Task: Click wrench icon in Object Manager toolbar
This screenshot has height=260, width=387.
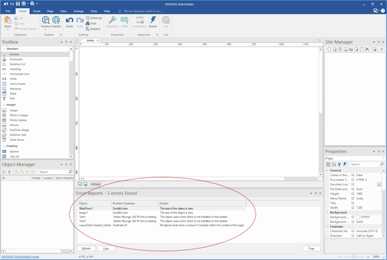Action: pos(9,172)
